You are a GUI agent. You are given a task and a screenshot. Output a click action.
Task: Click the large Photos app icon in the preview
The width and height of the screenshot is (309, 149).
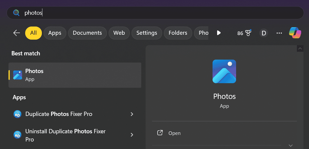(x=224, y=71)
